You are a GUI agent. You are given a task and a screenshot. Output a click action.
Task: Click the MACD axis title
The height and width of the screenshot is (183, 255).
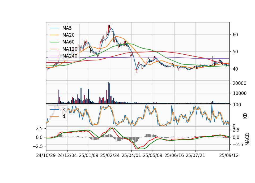[247, 139]
